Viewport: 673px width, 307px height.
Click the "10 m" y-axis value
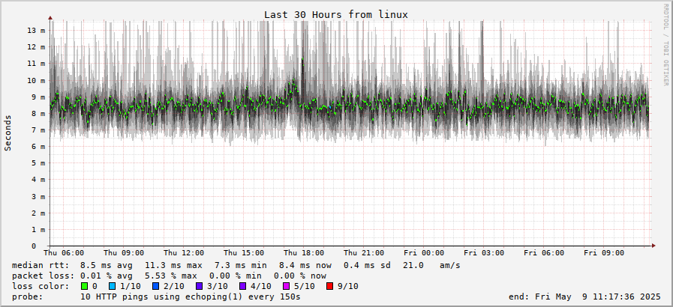[x=37, y=81]
